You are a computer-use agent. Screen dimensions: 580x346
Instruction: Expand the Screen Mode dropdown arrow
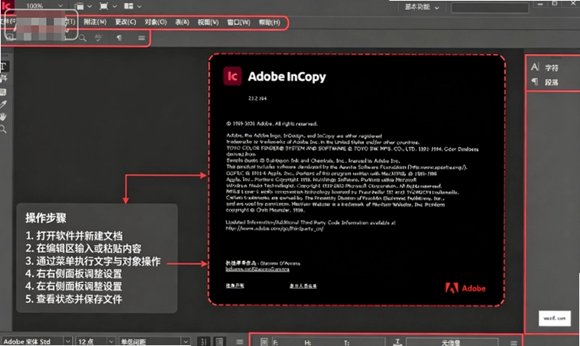pos(115,6)
